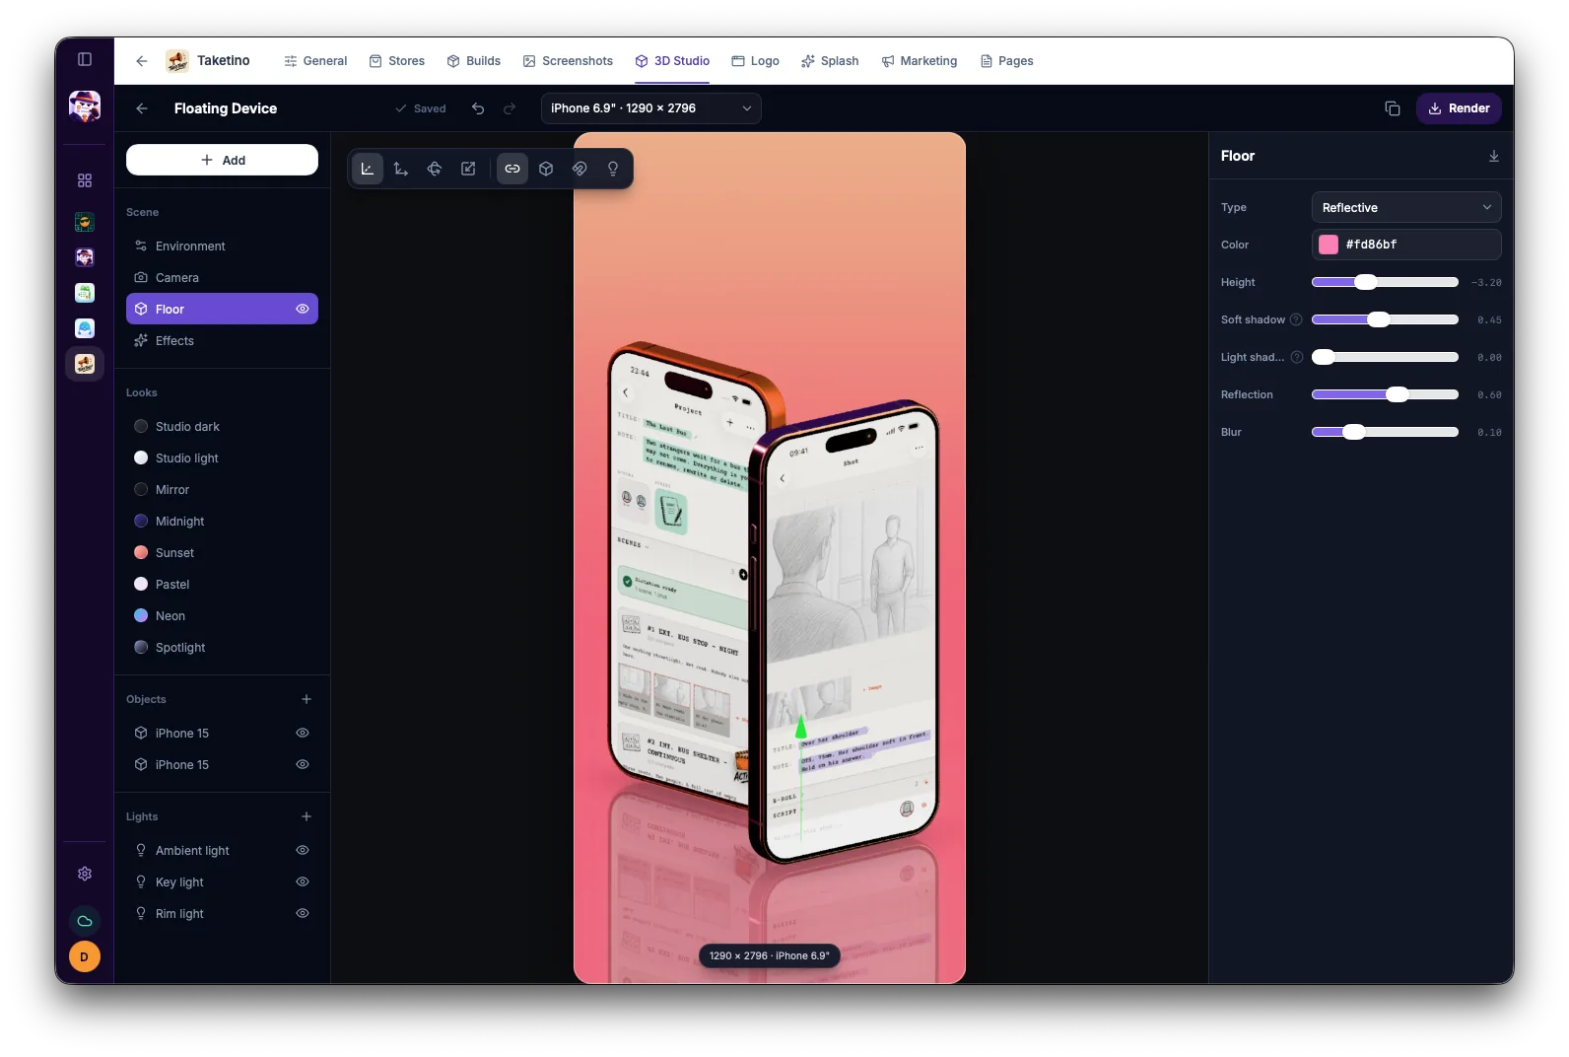
Task: Toggle the sidebar panel icon
Action: coord(85,59)
